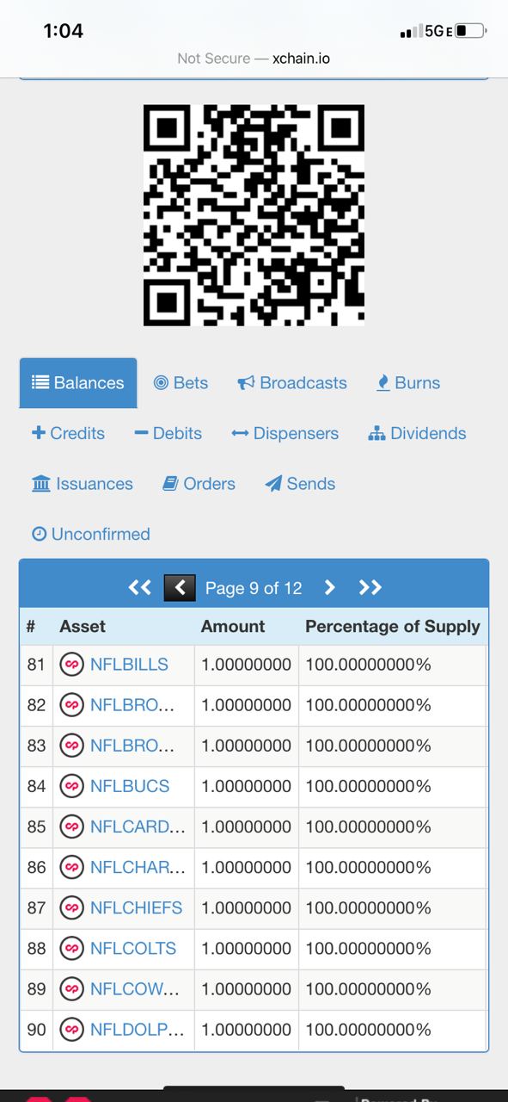Viewport: 508px width, 1102px height.
Task: Tap the battery status icon
Action: [x=470, y=32]
